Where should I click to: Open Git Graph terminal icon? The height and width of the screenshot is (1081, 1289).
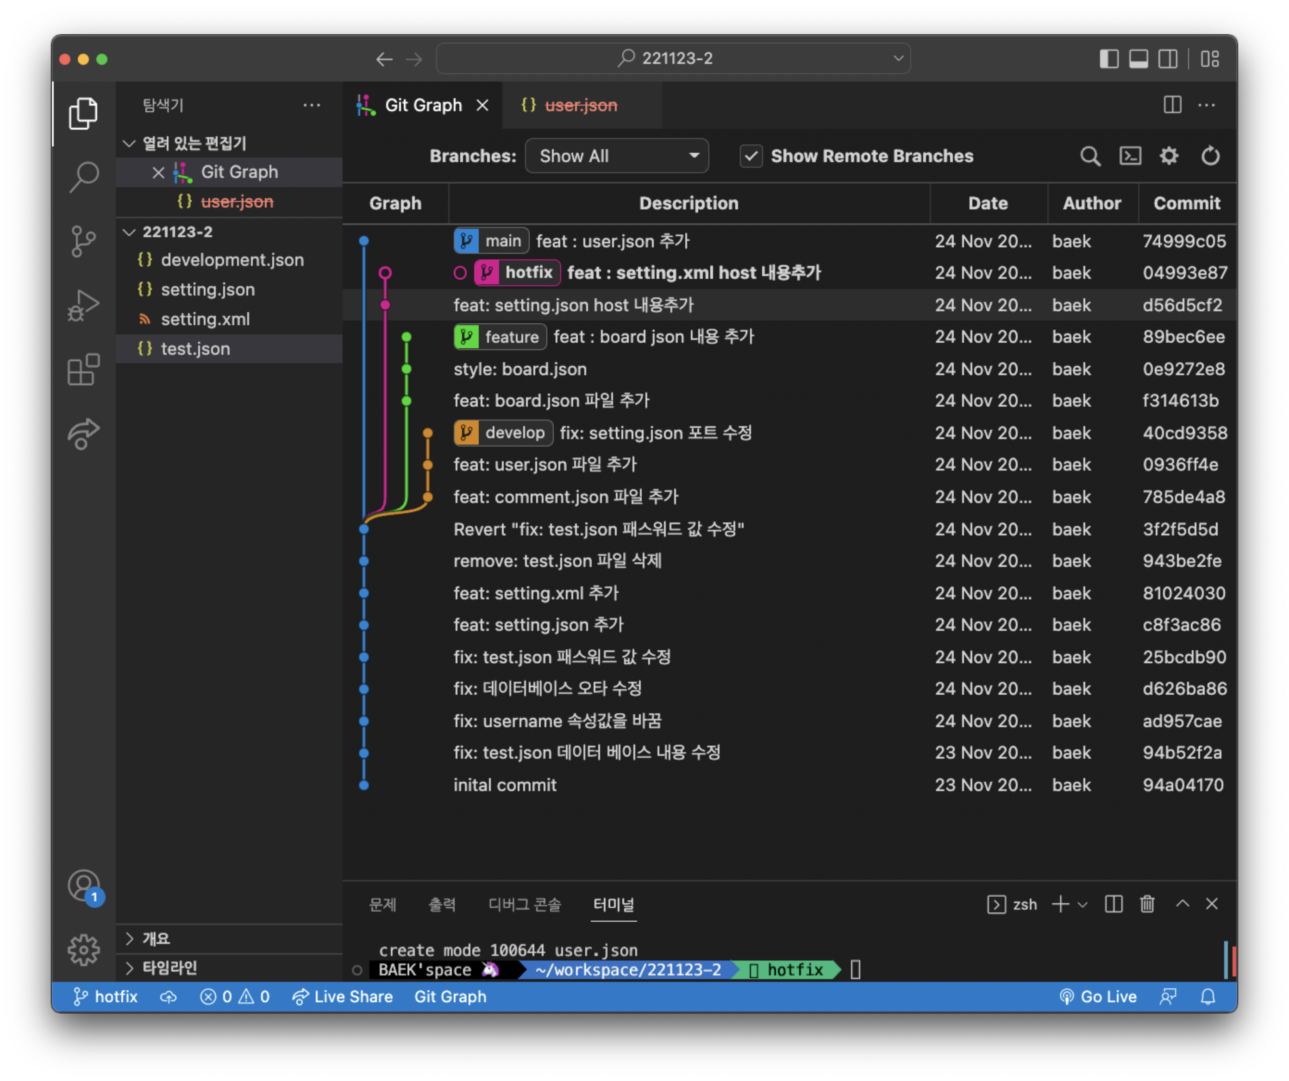[1130, 156]
